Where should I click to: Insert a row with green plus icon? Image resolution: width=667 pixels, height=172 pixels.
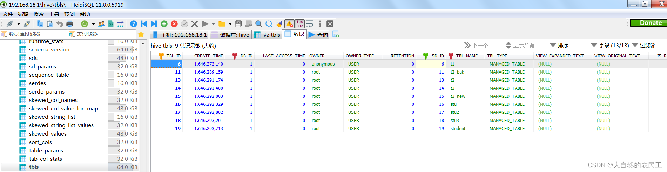tap(164, 24)
